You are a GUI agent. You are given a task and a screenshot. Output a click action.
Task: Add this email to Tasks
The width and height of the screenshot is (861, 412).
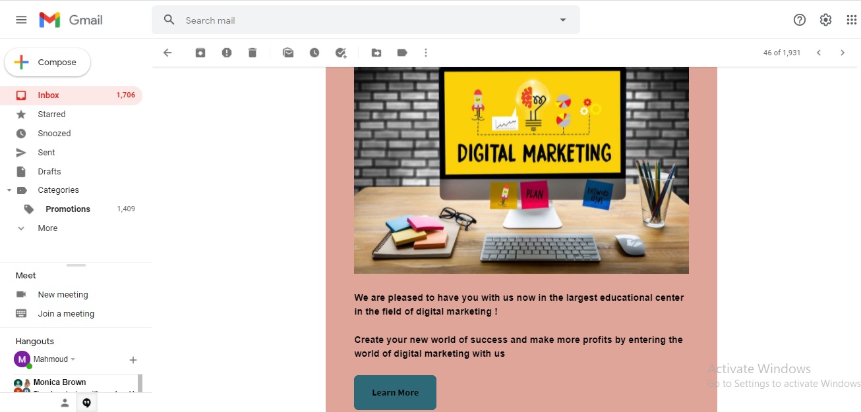click(341, 53)
